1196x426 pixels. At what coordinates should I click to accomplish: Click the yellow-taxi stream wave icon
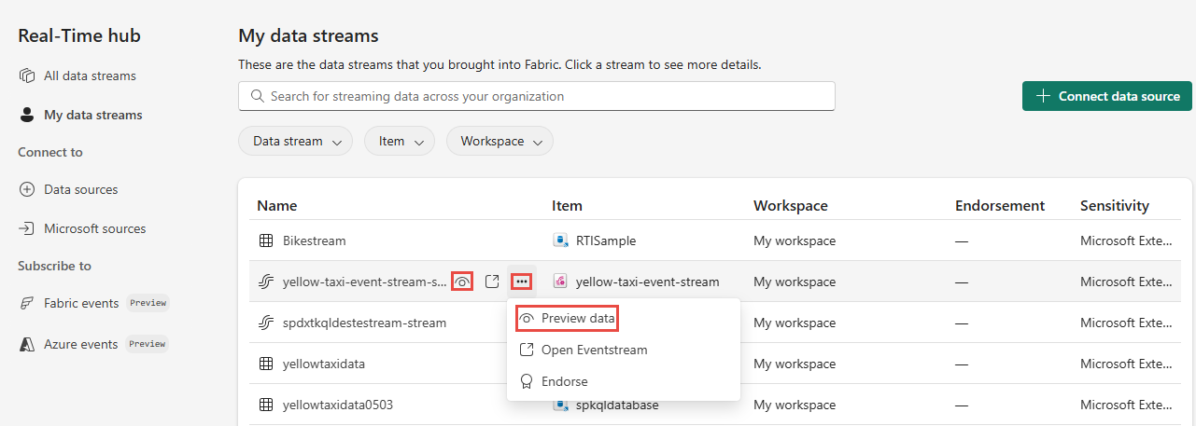pos(265,282)
